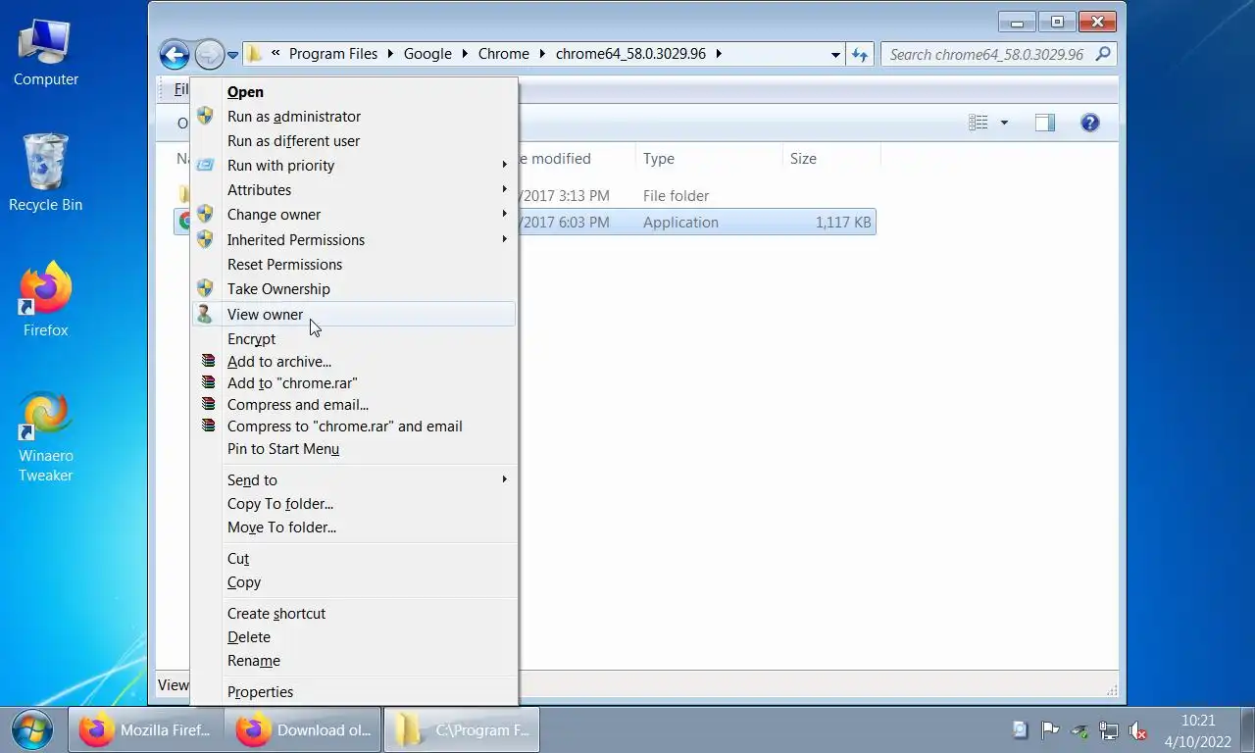Click the WinRAR icon beside Add to archive

coord(208,361)
